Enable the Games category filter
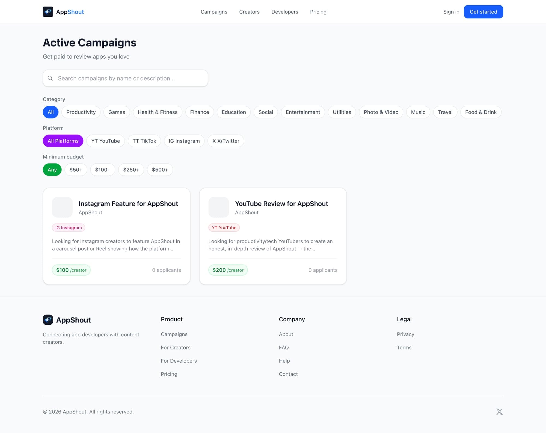546x433 pixels. click(x=117, y=112)
